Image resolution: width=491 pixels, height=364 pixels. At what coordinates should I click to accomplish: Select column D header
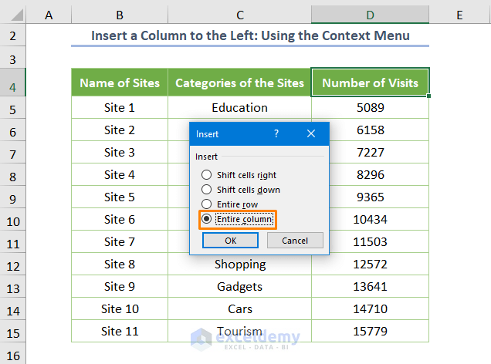pos(371,14)
